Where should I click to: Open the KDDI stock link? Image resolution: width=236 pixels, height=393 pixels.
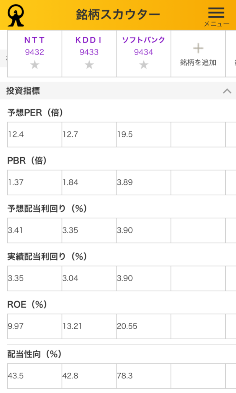point(89,40)
